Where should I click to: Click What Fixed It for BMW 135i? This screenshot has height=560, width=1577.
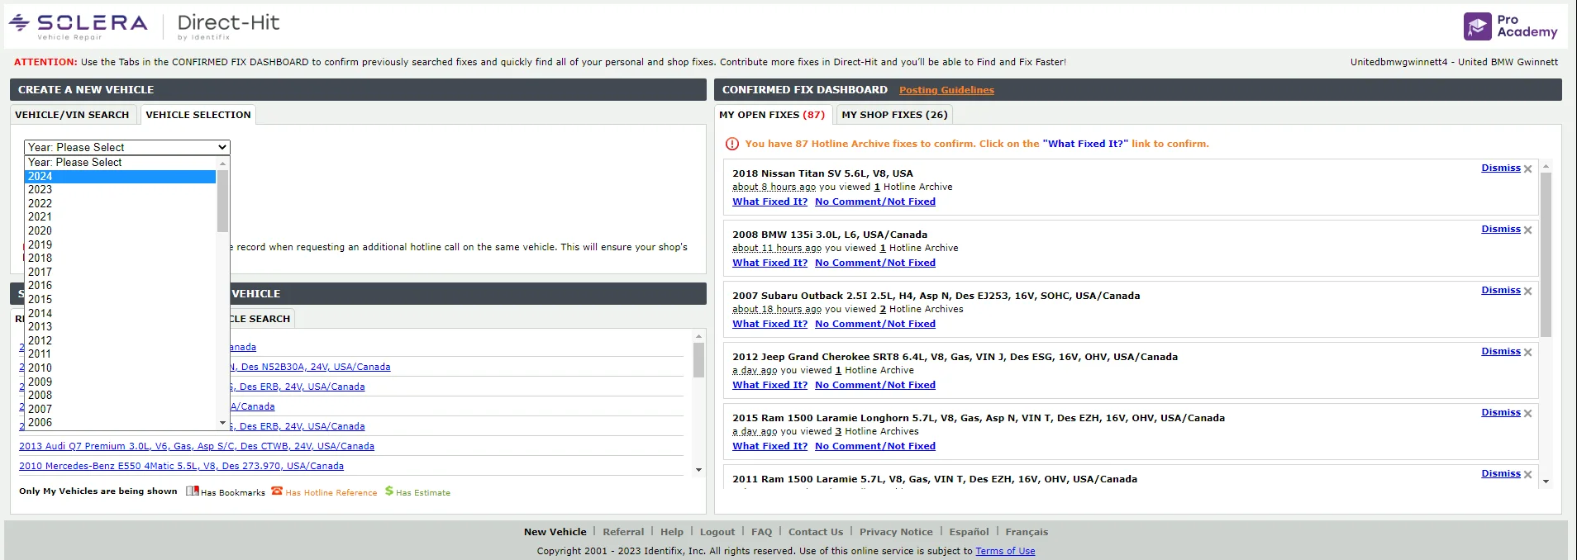(769, 263)
